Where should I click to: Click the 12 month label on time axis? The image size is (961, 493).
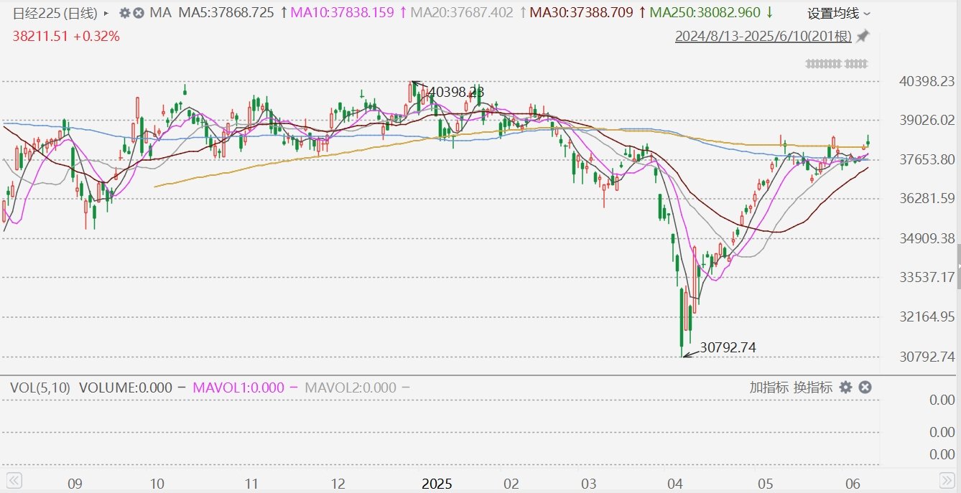(x=338, y=484)
